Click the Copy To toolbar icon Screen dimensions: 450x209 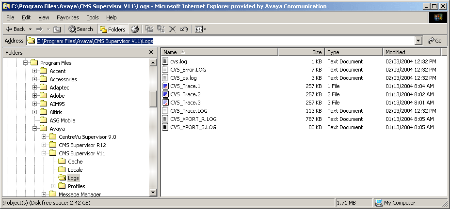[x=161, y=29]
